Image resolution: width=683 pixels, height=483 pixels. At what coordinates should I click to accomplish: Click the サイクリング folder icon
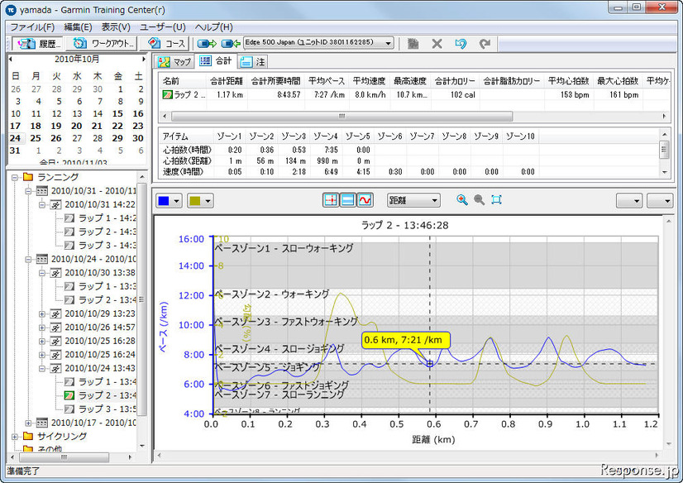coord(28,436)
